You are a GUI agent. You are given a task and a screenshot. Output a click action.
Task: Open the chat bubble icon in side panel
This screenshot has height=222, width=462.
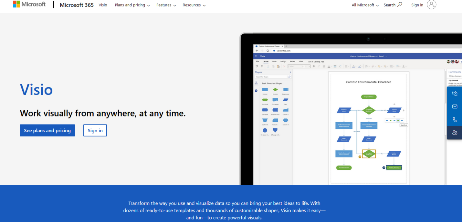(x=455, y=93)
